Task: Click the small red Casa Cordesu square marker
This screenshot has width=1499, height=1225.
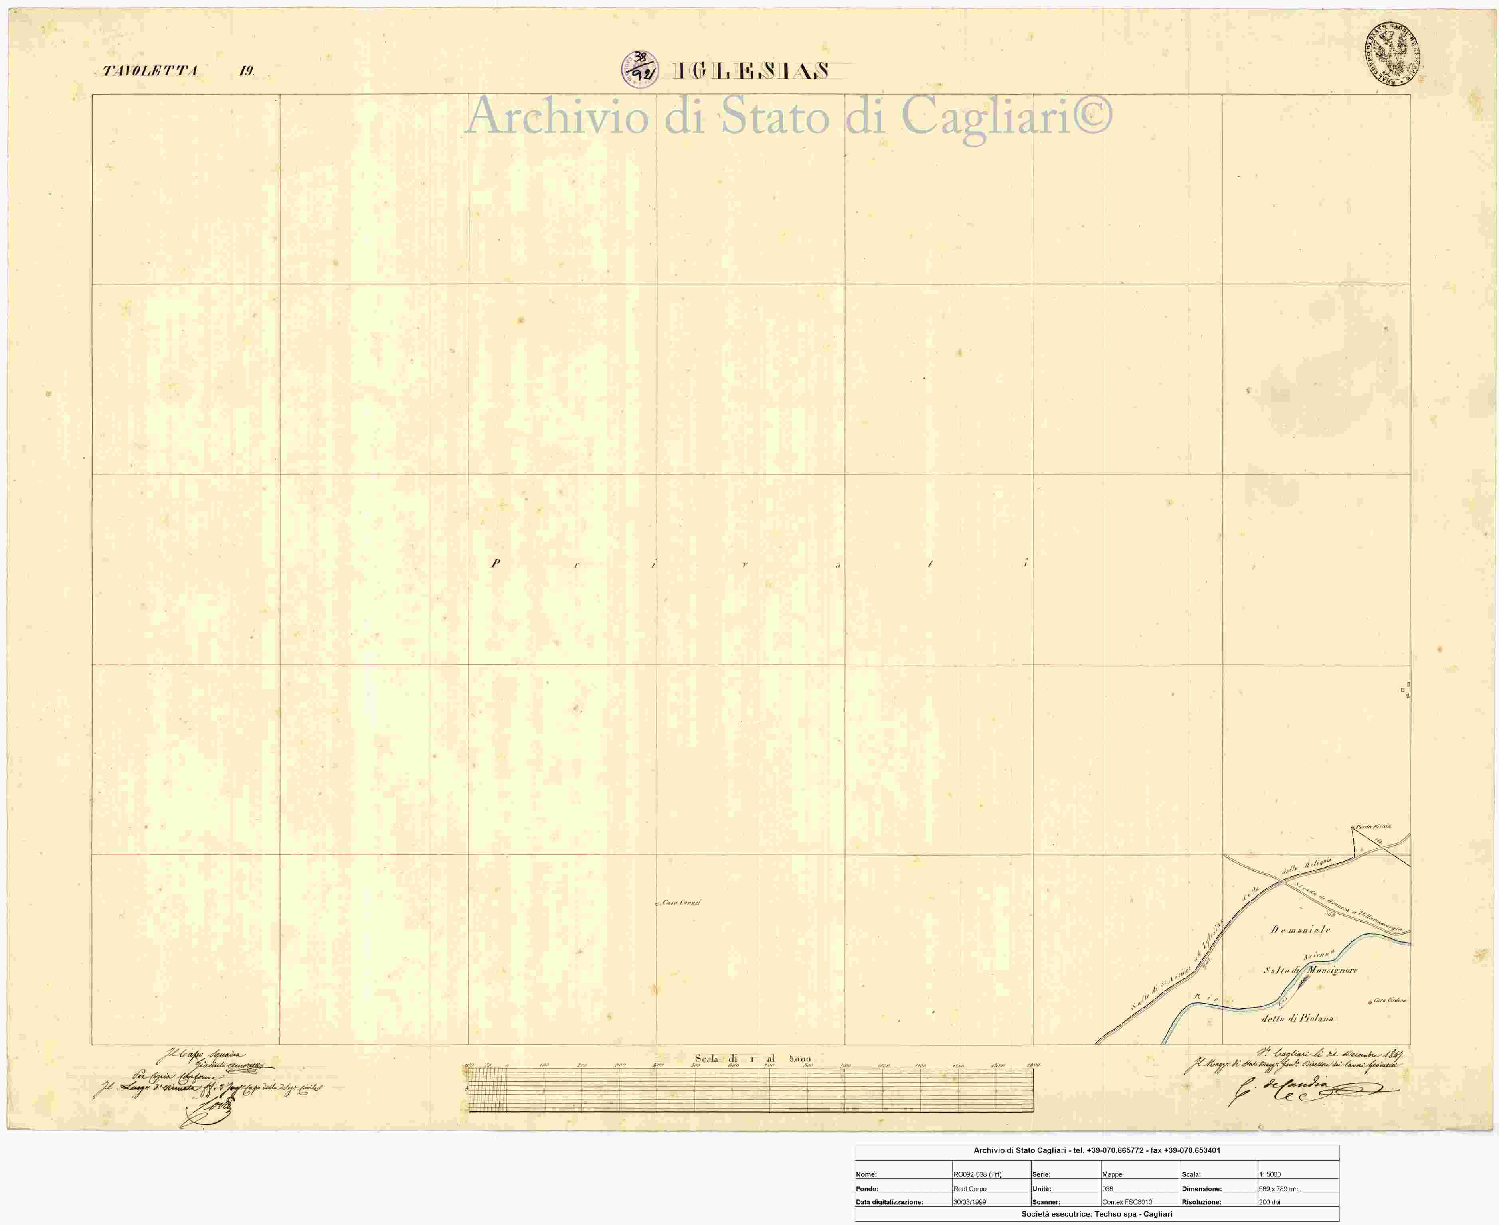Action: pyautogui.click(x=1370, y=1002)
